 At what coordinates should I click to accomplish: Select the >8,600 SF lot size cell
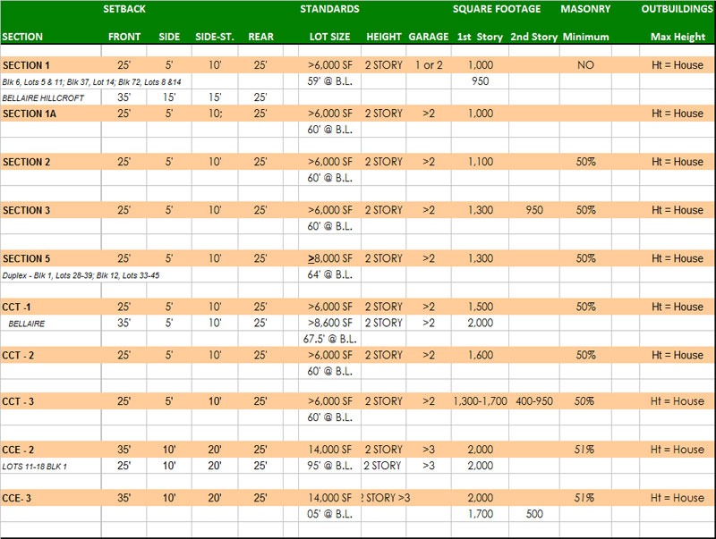pyautogui.click(x=329, y=323)
